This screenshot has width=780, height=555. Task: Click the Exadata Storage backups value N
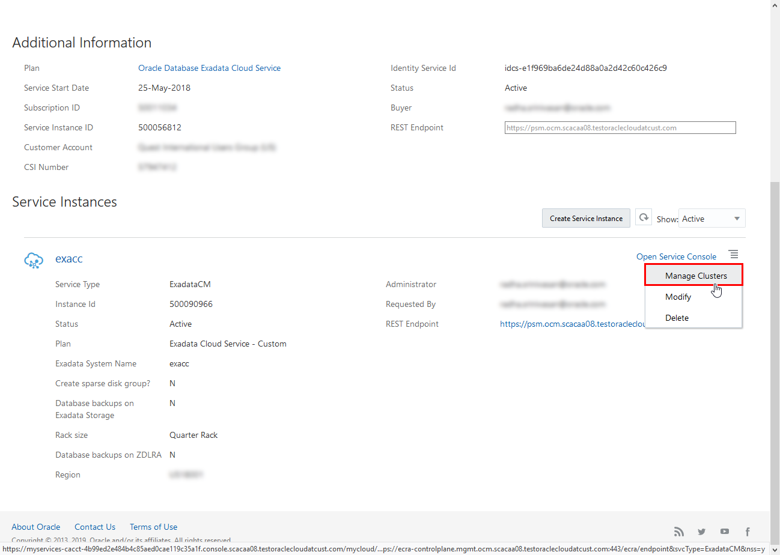tap(172, 403)
